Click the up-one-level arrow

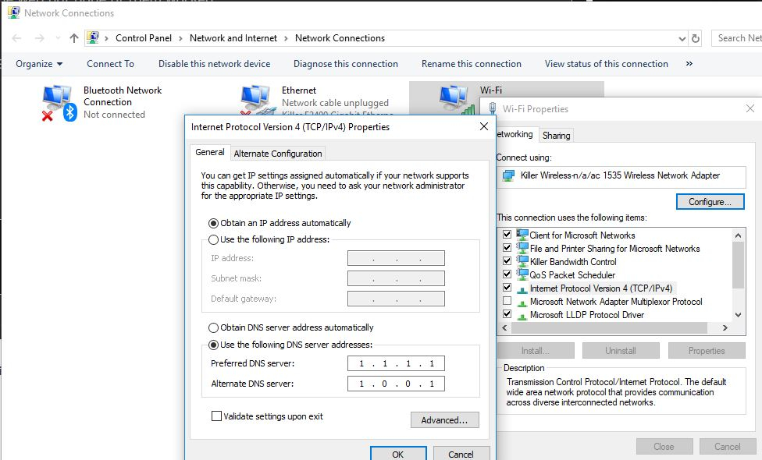click(x=73, y=37)
